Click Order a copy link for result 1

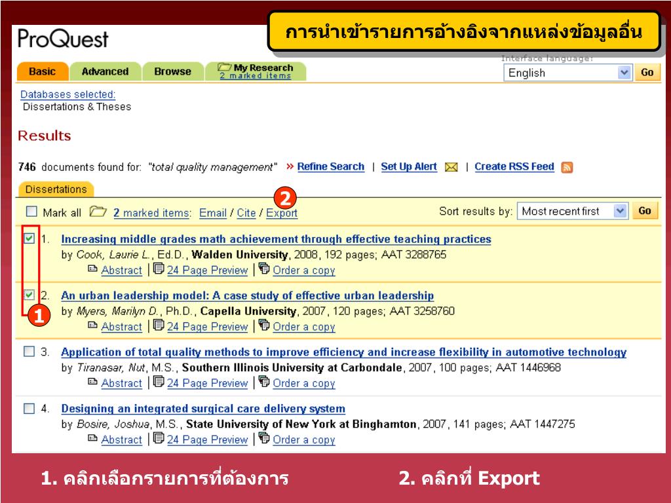304,270
